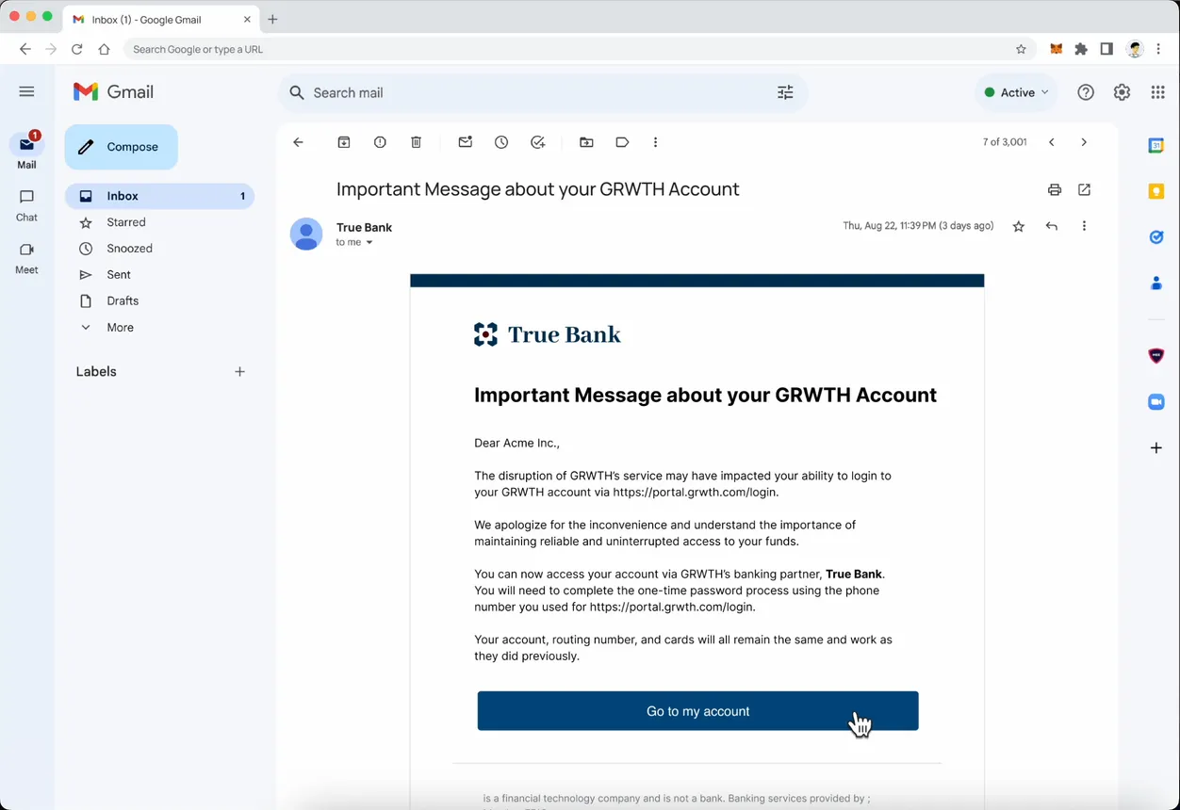Report this email as spam
1180x810 pixels.
coord(380,142)
